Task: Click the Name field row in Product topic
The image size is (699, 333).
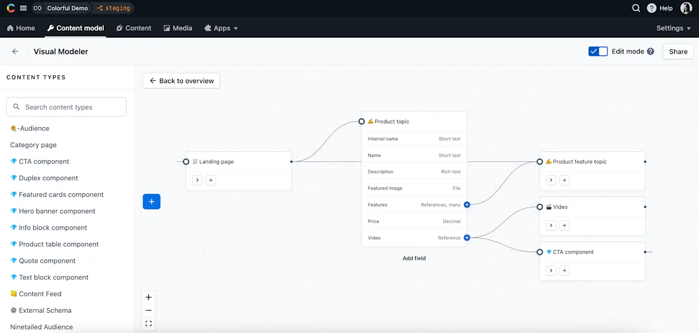Action: coord(414,155)
